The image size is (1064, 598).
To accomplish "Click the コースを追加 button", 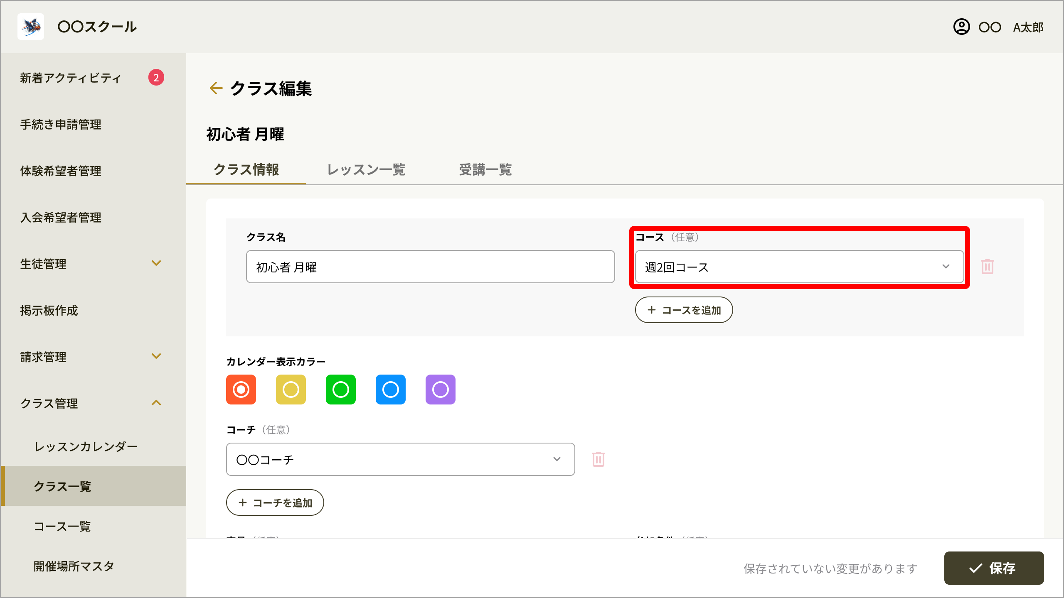I will click(x=684, y=310).
